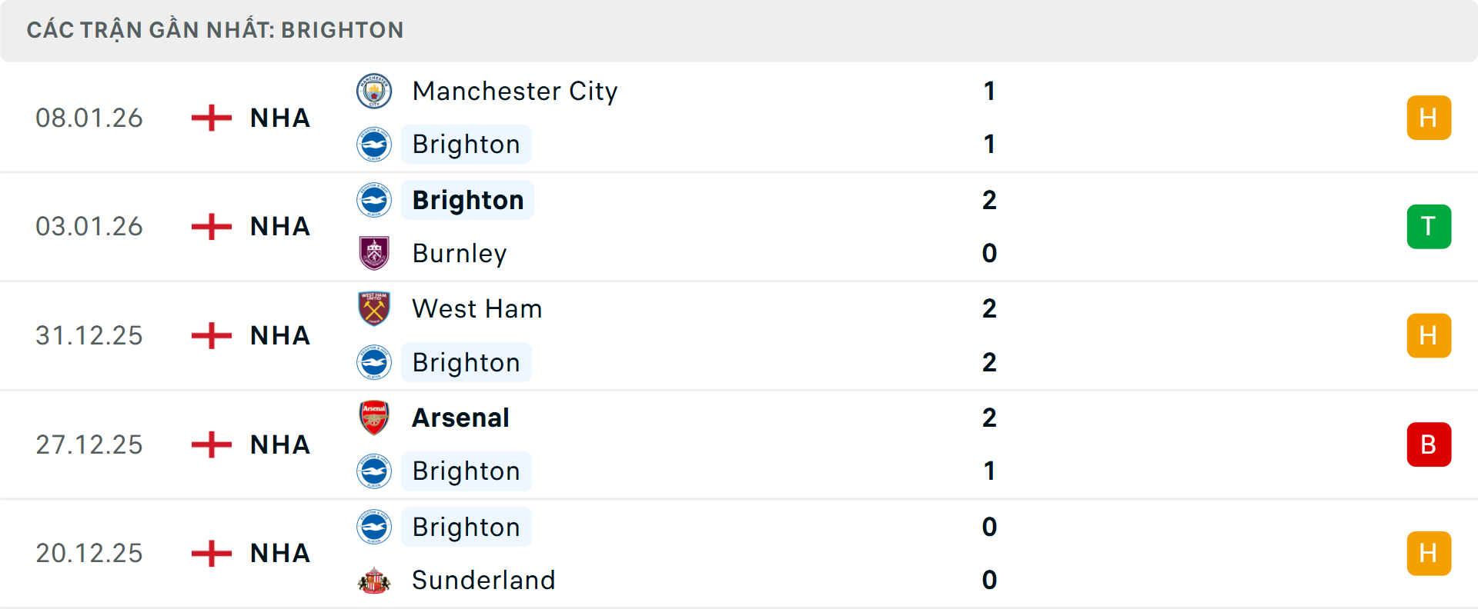Click Brighton crest in the 08.01.26 match
This screenshot has height=609, width=1478.
tap(374, 145)
